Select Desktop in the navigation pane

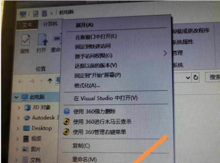click(42, 128)
